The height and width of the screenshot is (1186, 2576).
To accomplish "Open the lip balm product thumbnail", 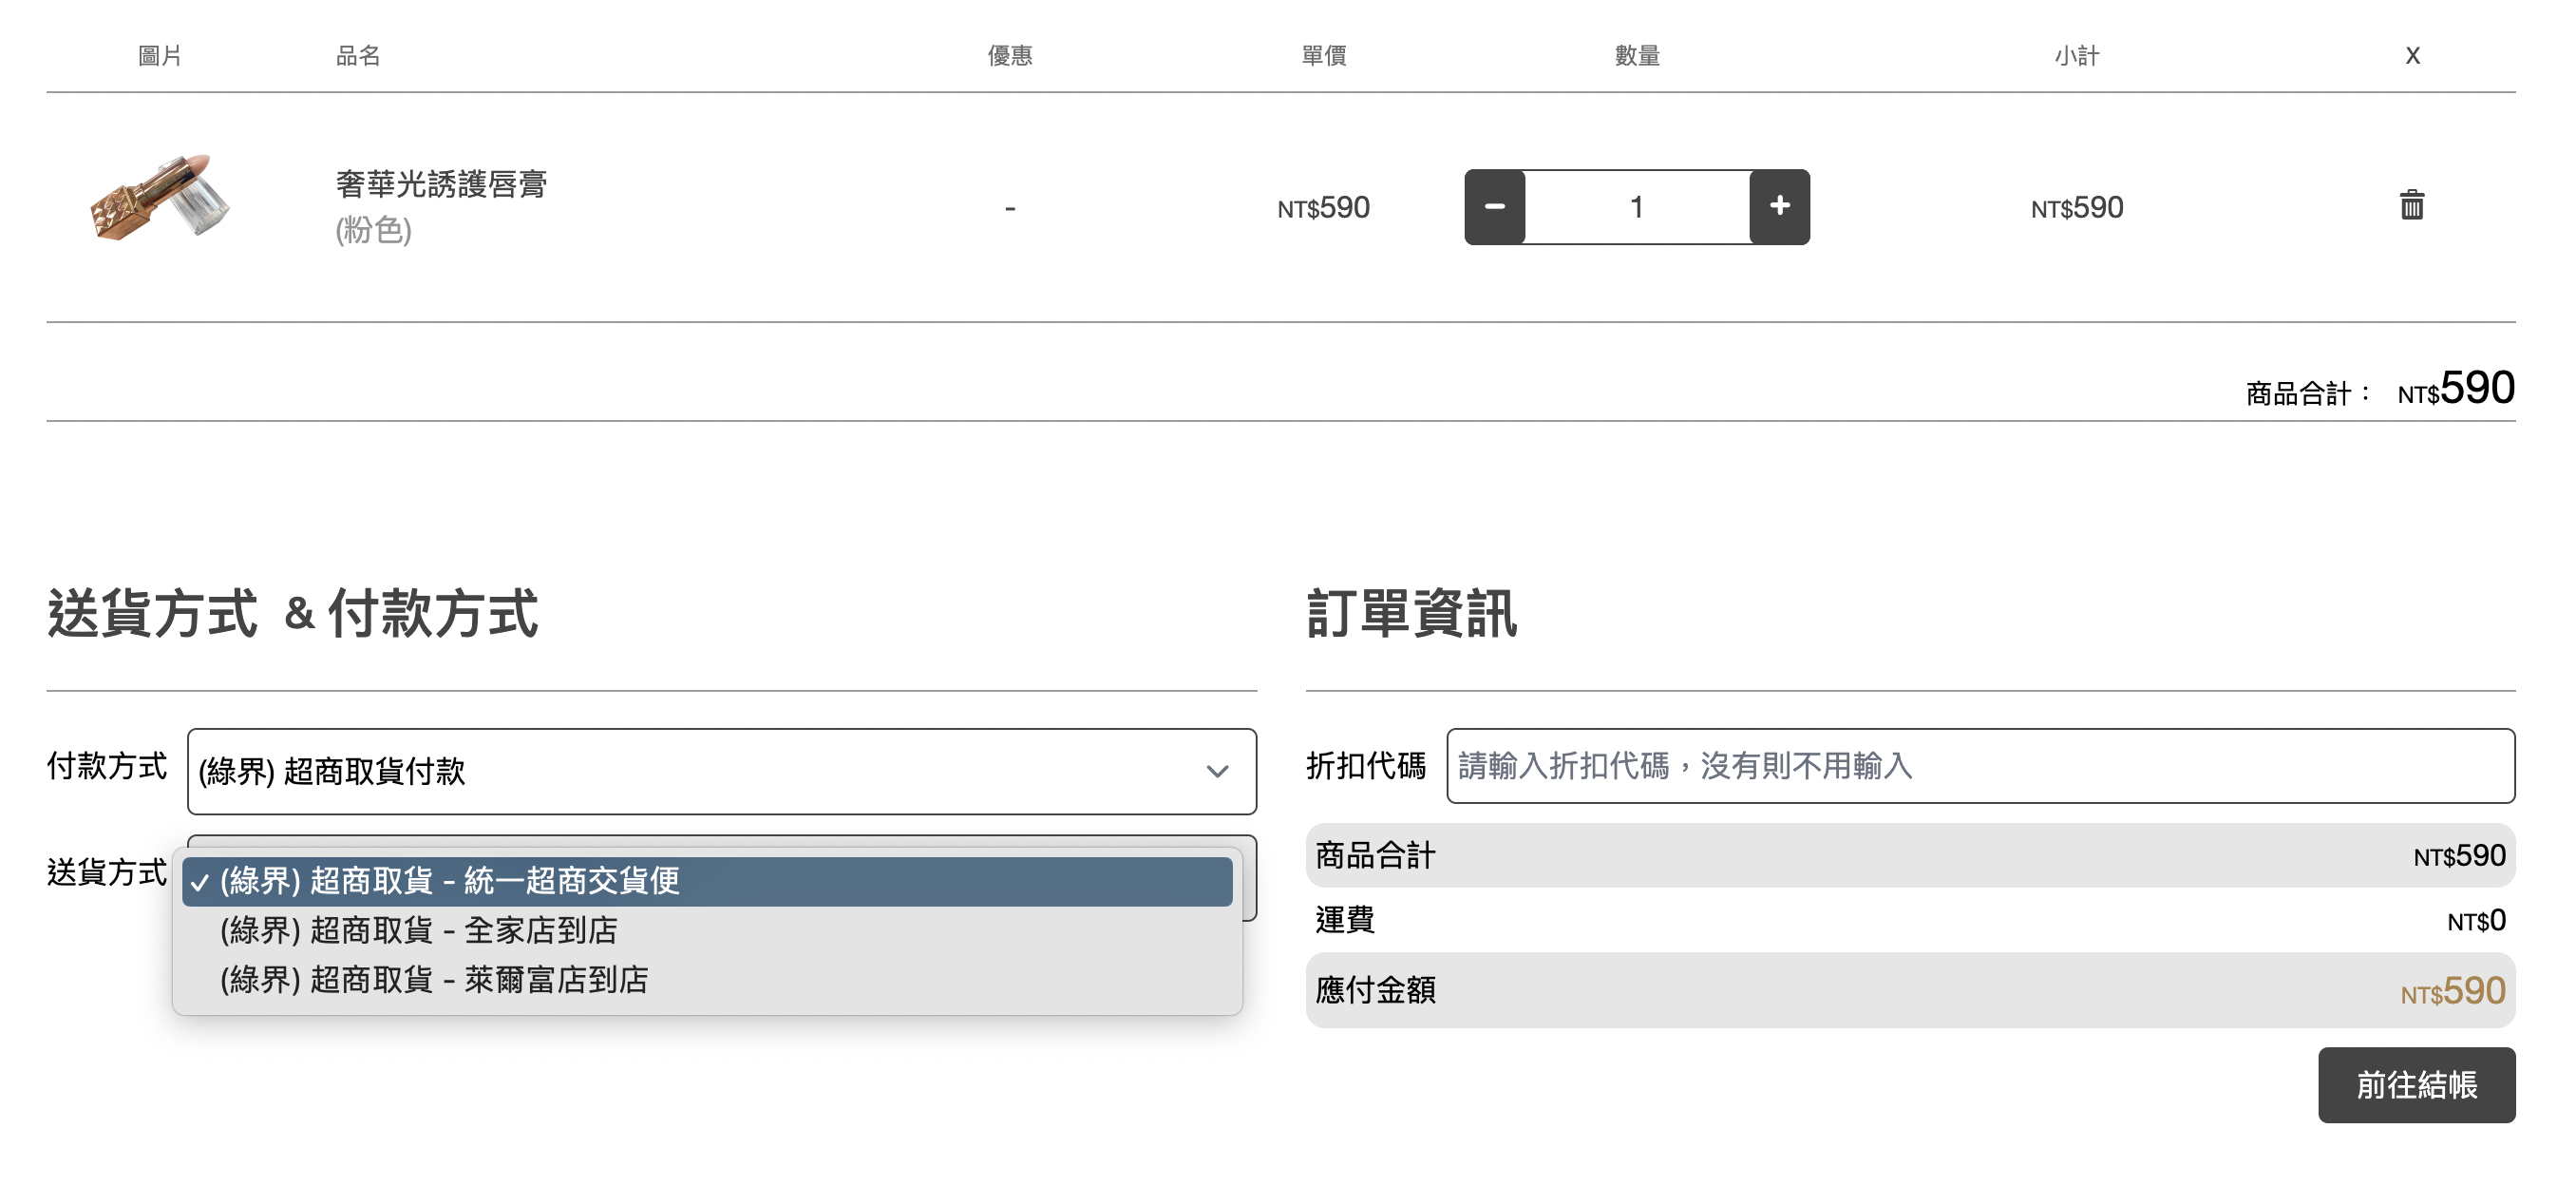I will [160, 197].
